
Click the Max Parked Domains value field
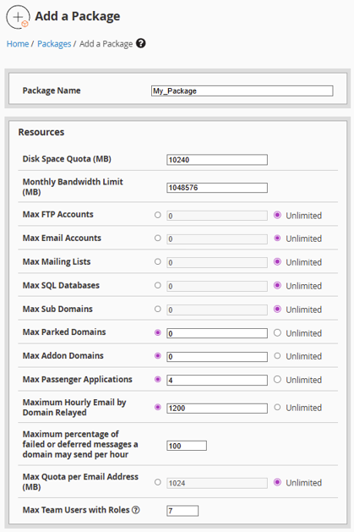(x=217, y=333)
